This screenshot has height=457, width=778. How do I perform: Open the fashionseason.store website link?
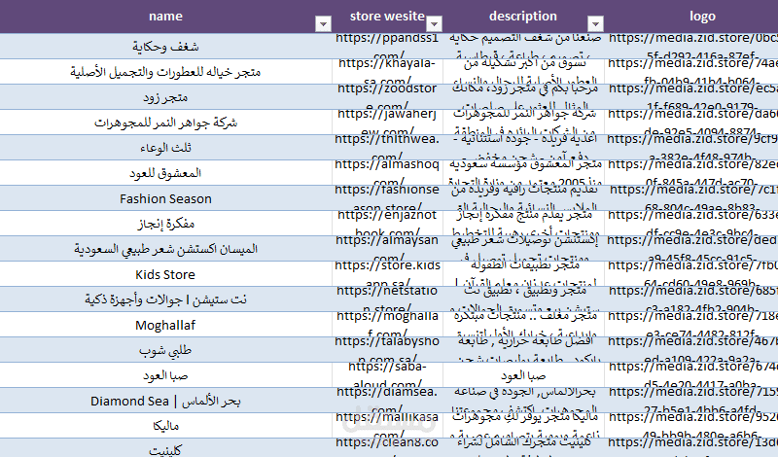click(387, 198)
